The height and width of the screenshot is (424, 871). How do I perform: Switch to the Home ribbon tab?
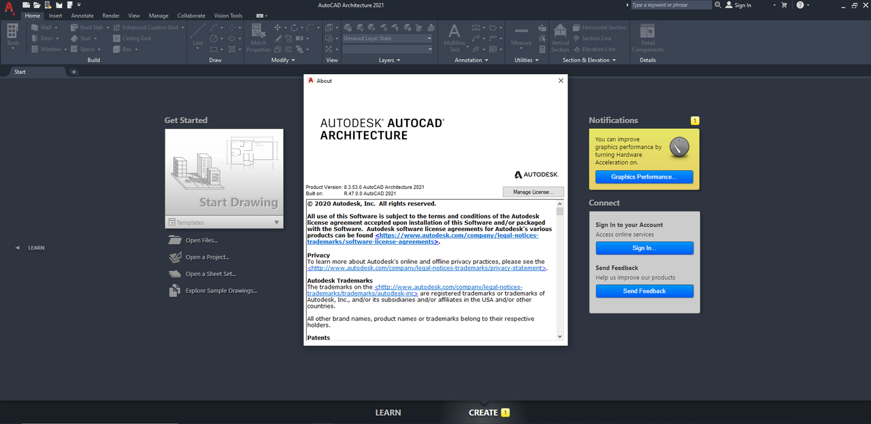pyautogui.click(x=33, y=16)
